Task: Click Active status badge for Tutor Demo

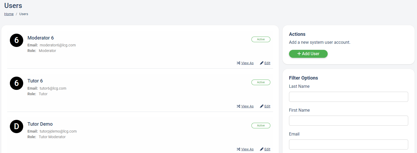Action: pos(261,126)
